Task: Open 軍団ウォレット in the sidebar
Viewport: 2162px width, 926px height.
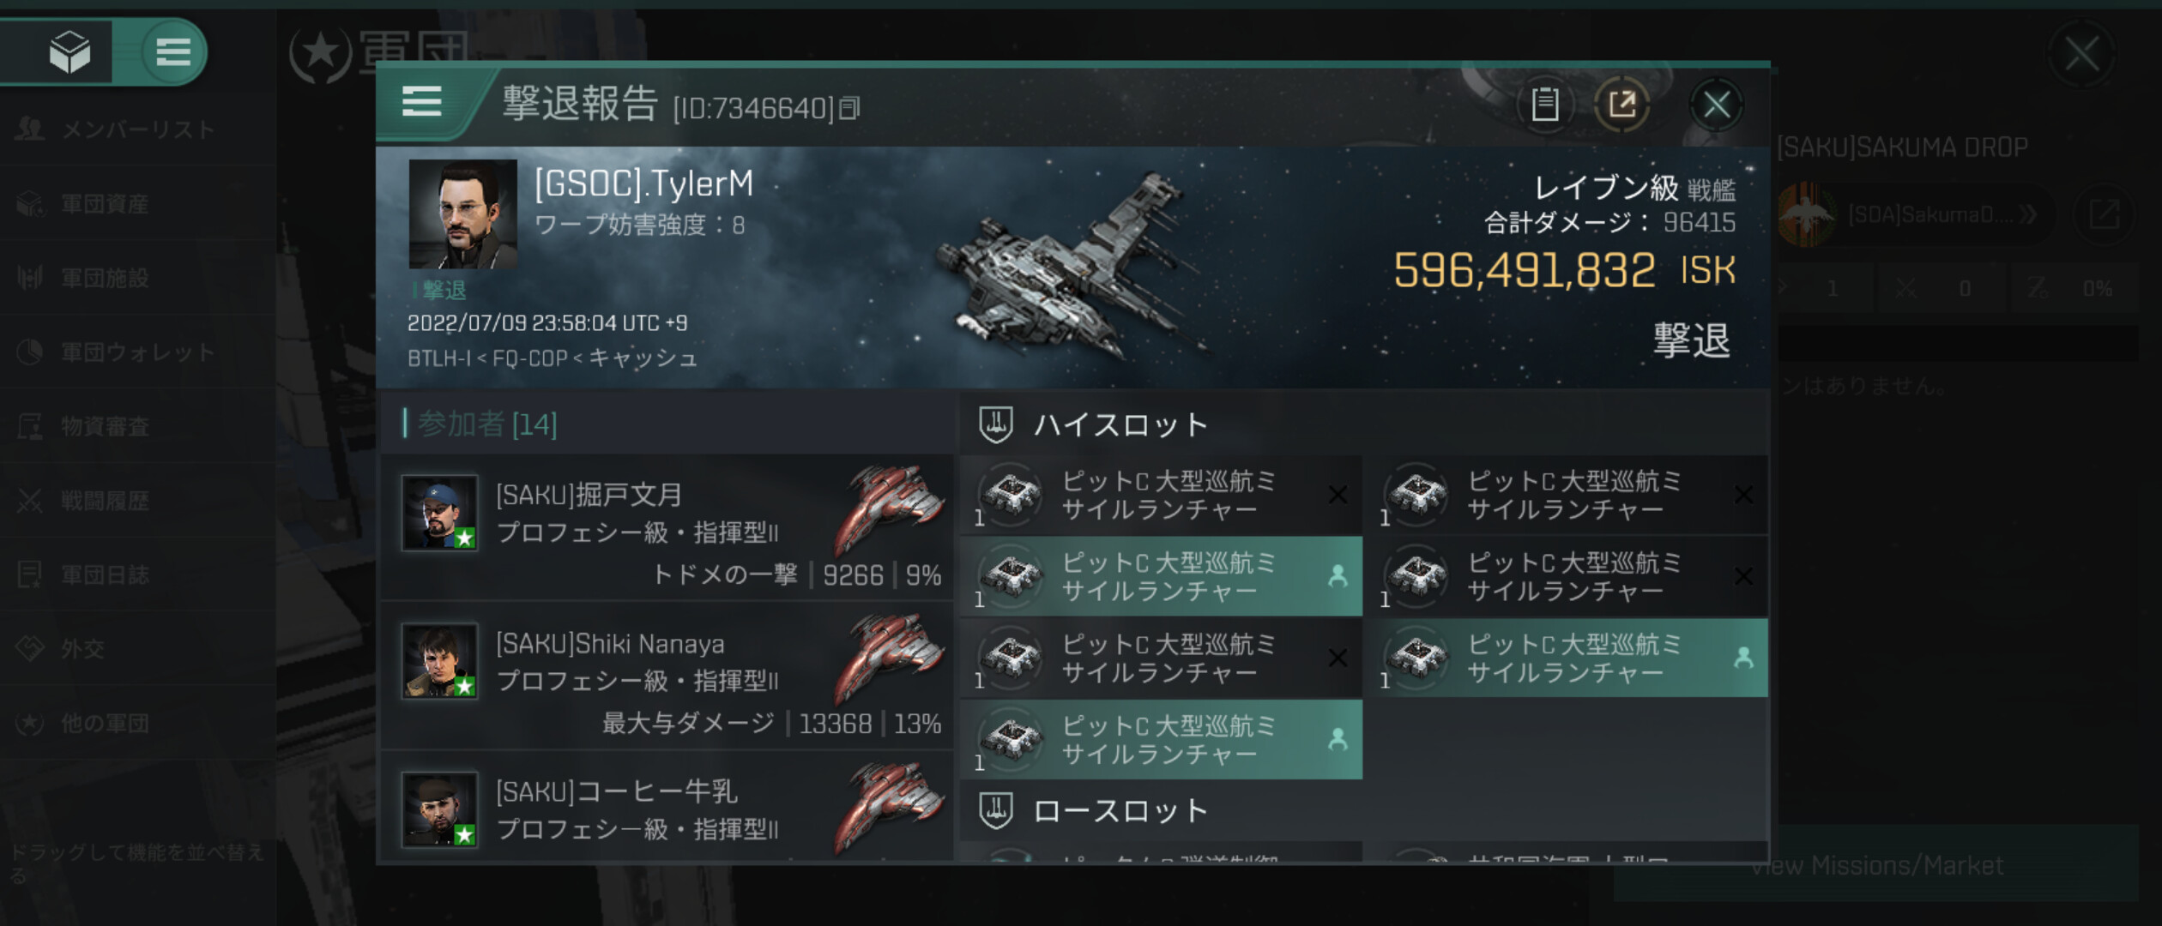Action: [137, 352]
